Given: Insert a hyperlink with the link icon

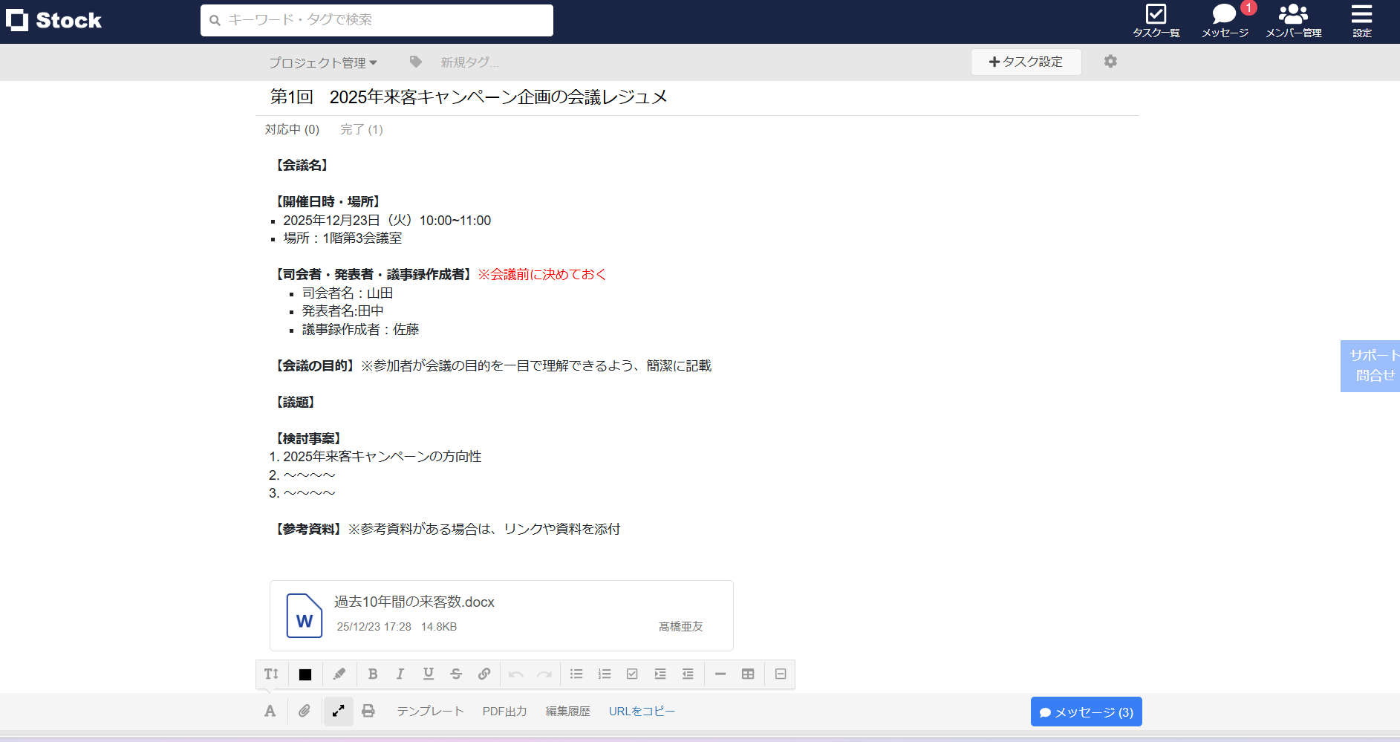Looking at the screenshot, I should click(x=484, y=674).
